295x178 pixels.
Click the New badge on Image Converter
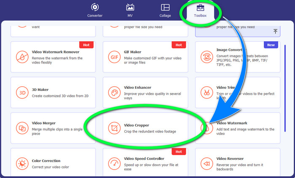tap(271, 45)
